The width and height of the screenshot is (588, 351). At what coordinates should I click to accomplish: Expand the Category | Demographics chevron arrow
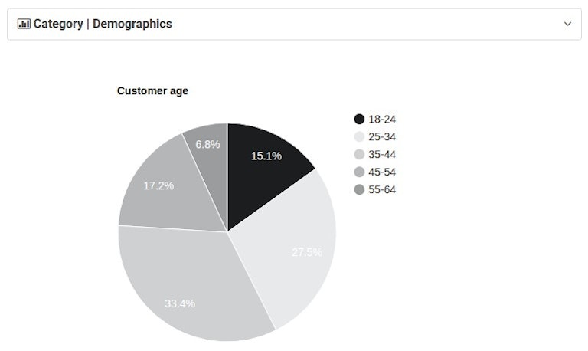(567, 24)
